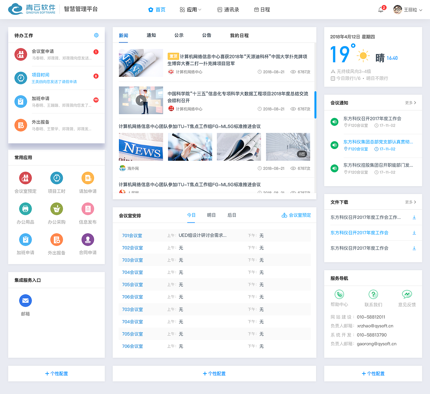430x394 pixels.
Task: Download the second file in 文件下载
Action: [414, 233]
